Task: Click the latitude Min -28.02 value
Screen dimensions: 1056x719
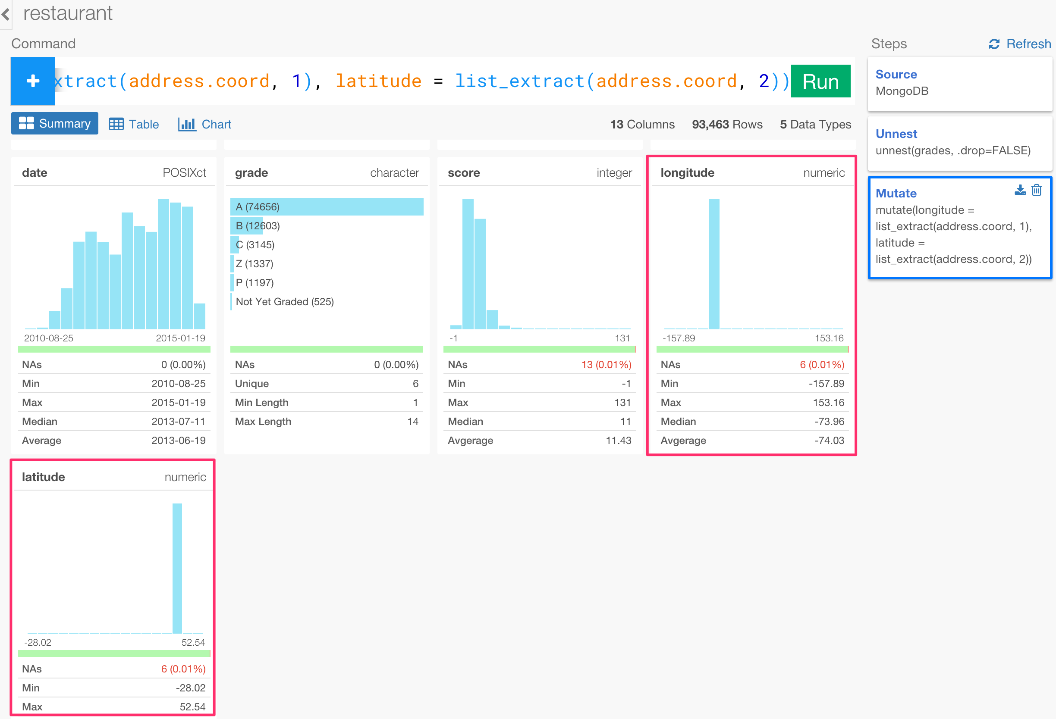Action: [x=190, y=688]
